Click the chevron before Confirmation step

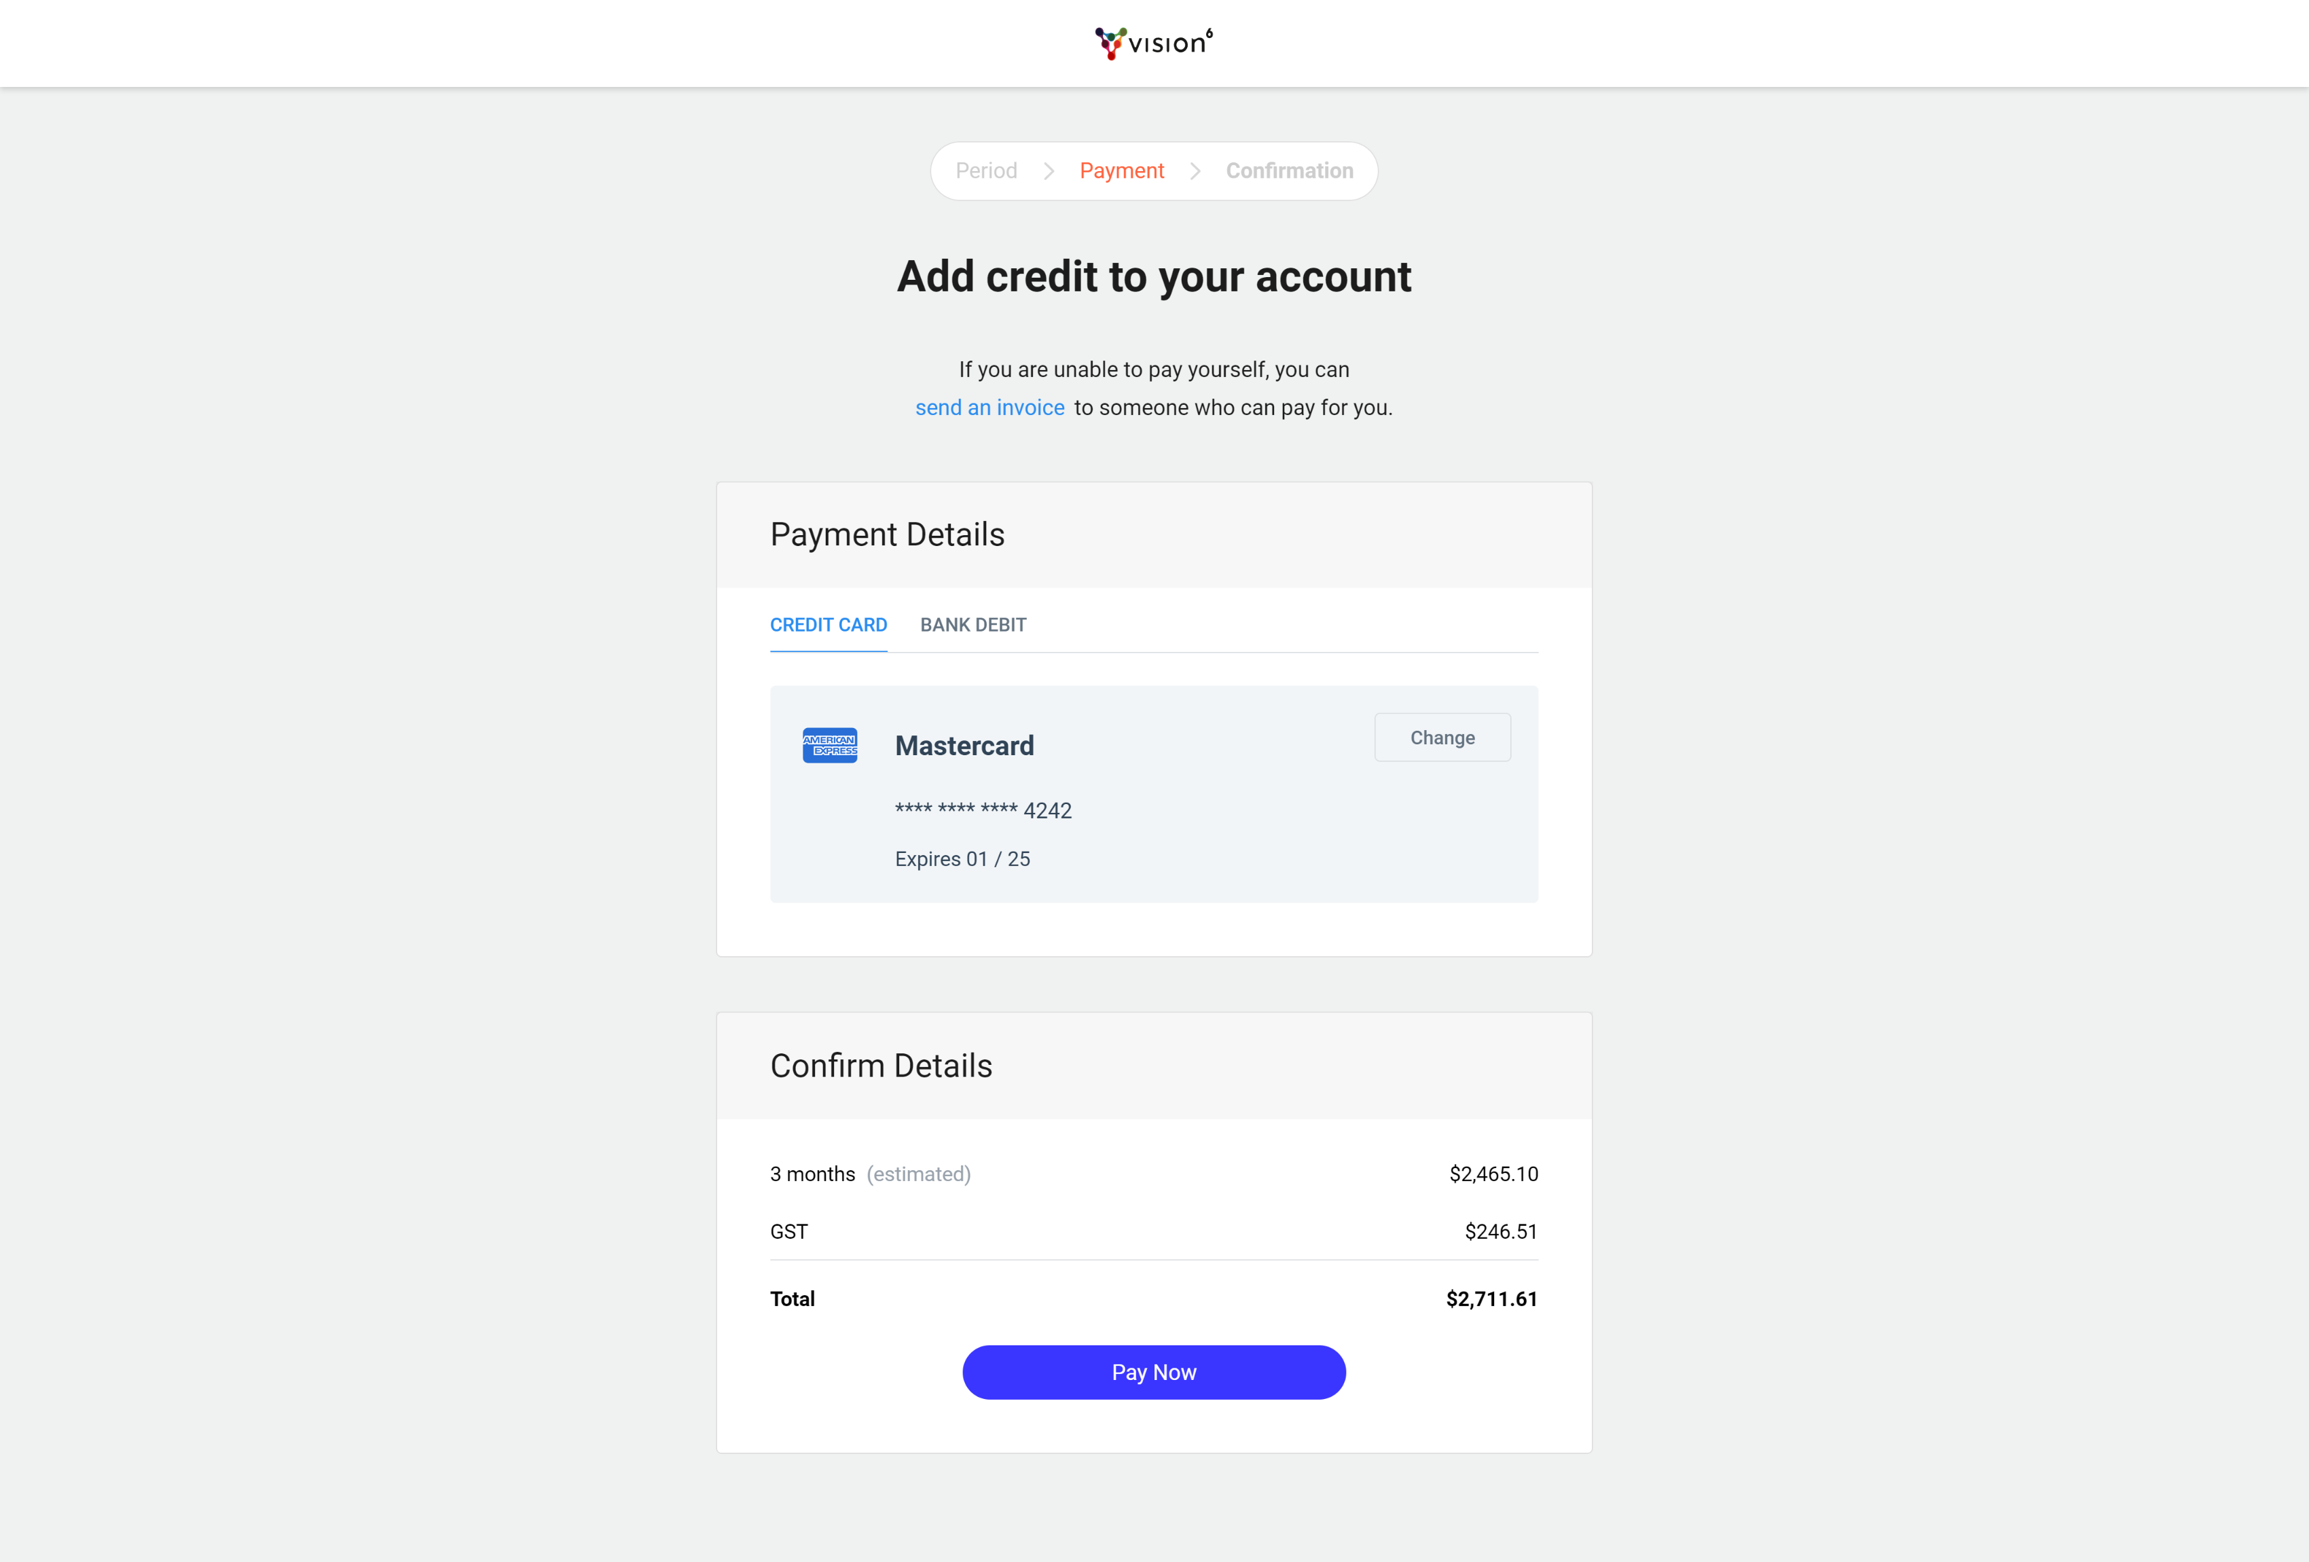(x=1195, y=171)
